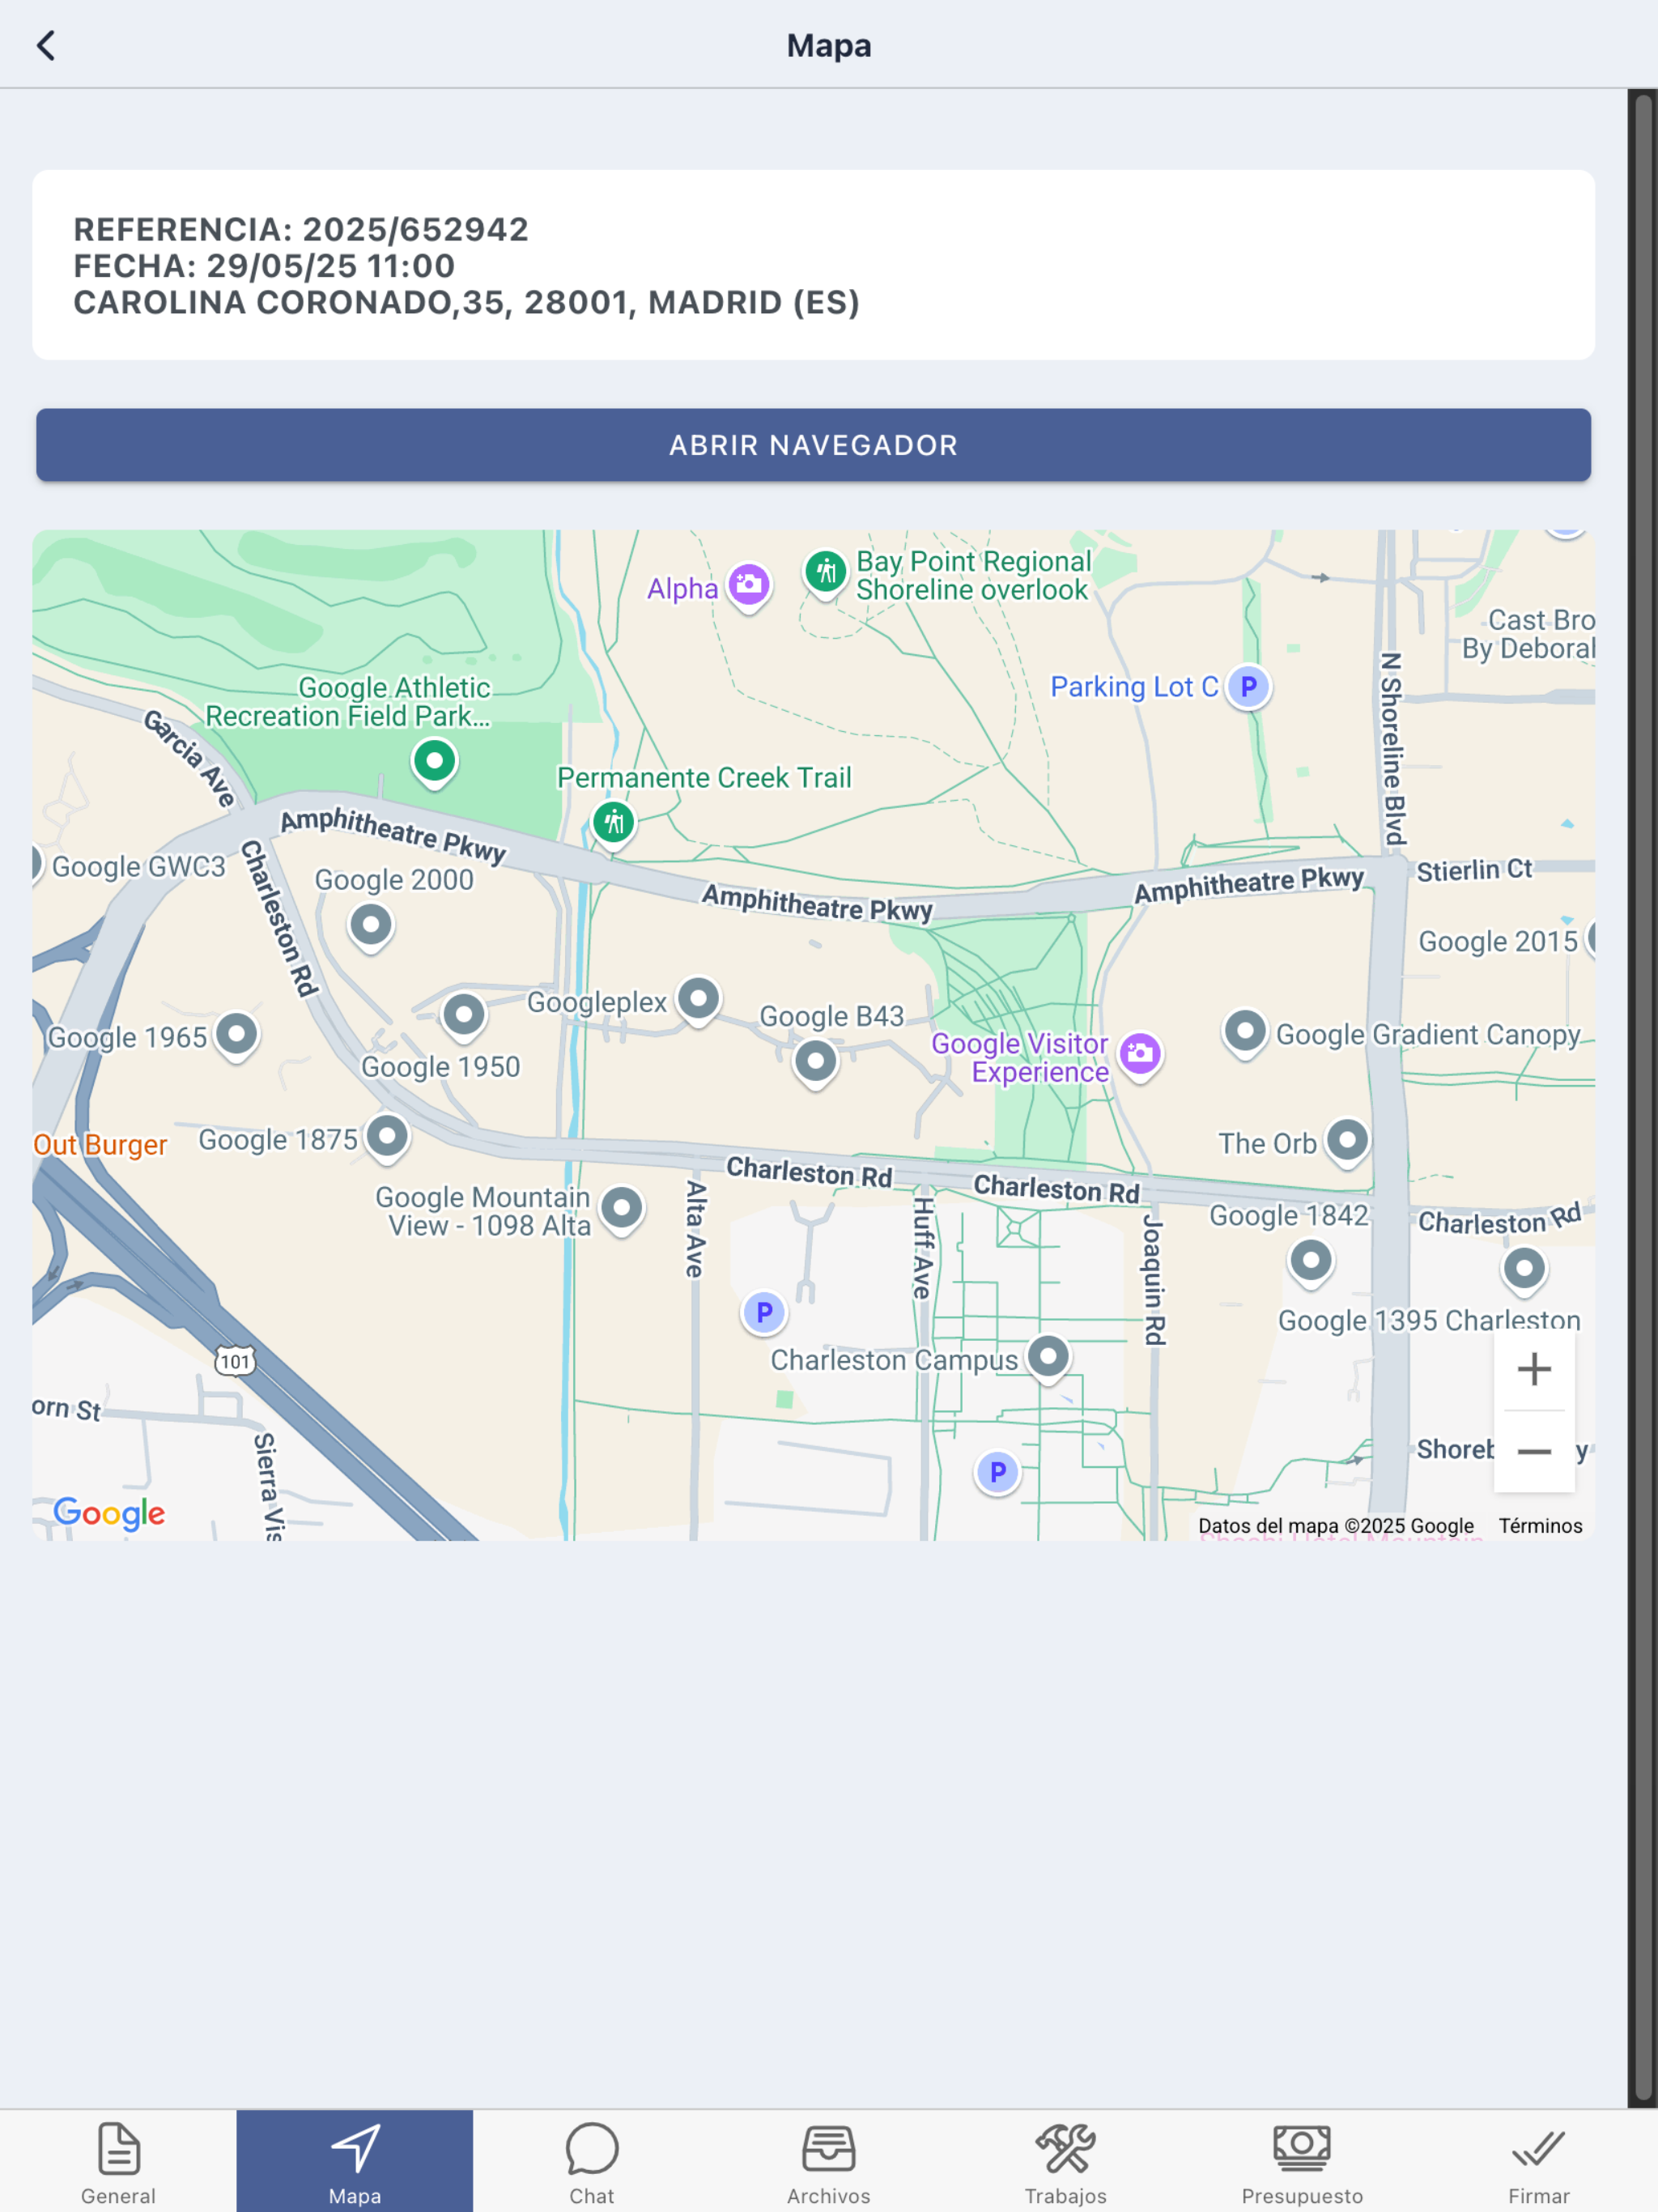Tap Google 1395 Charleston marker
Image resolution: width=1658 pixels, height=2212 pixels.
click(x=1524, y=1271)
